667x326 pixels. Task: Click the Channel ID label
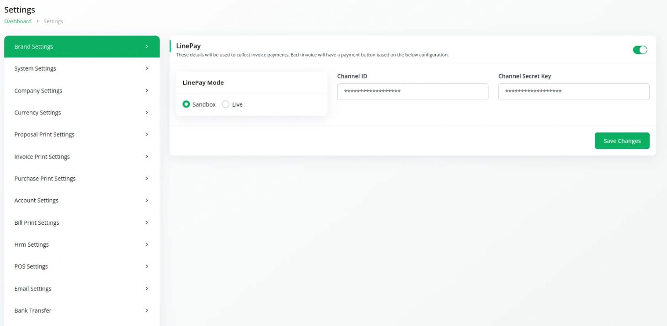[352, 76]
